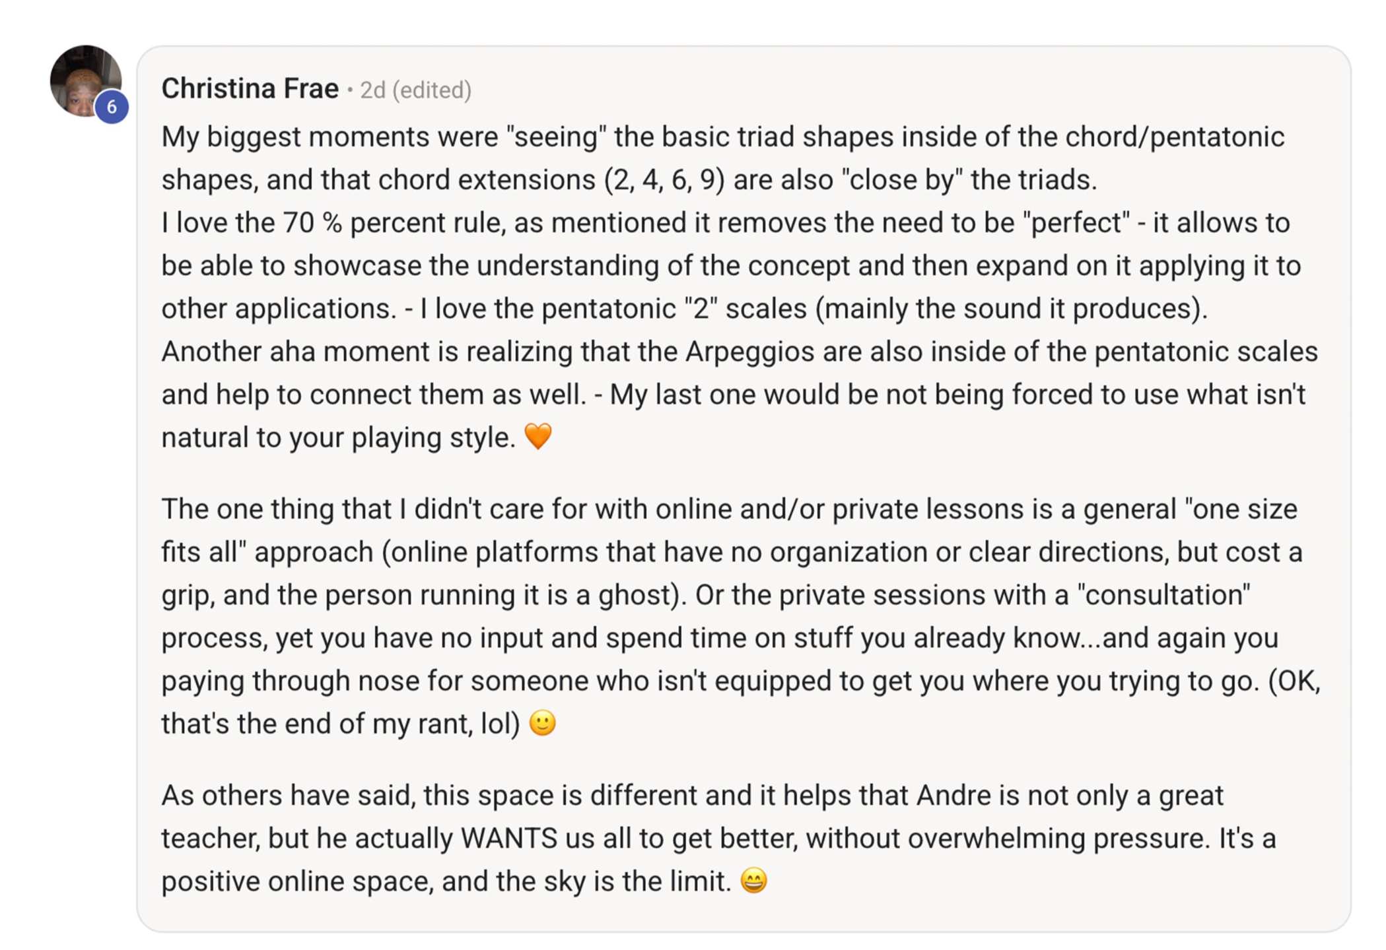
Task: Click the text "70 % percent rule"
Action: click(394, 223)
